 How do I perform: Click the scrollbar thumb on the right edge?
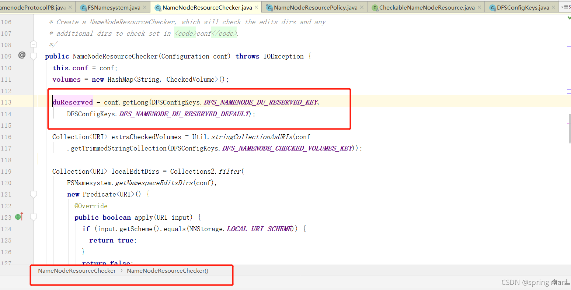570,128
